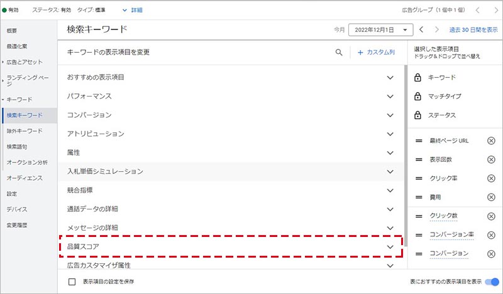Image resolution: width=503 pixels, height=294 pixels.
Task: Click the search magnifier icon
Action: 339,53
